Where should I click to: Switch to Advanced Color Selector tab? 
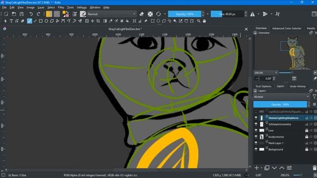pos(287,28)
